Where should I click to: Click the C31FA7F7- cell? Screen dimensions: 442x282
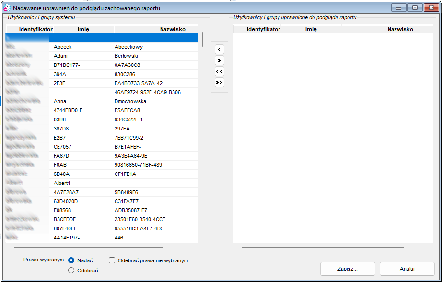[x=156, y=201]
